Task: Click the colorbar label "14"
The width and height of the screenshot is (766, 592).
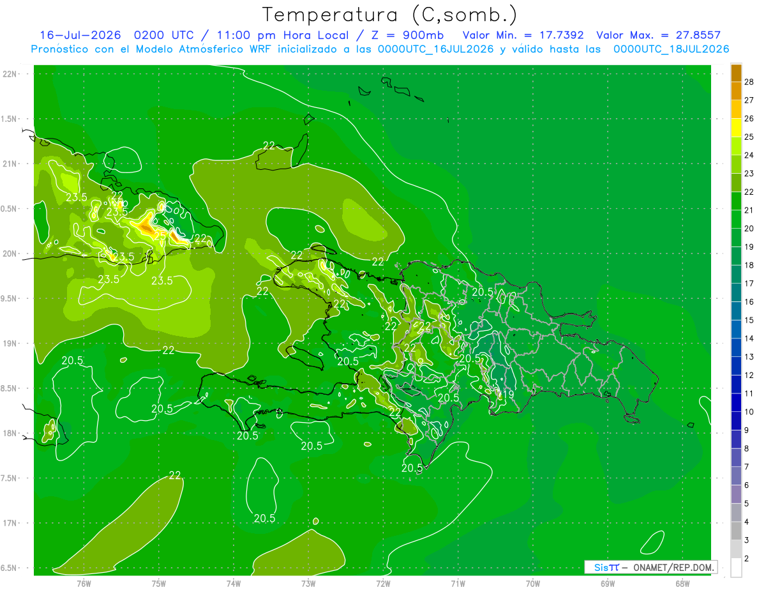Action: click(x=749, y=338)
